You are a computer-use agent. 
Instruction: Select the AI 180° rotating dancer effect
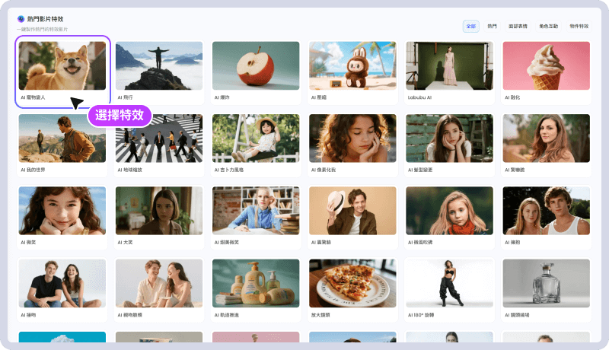tap(449, 283)
